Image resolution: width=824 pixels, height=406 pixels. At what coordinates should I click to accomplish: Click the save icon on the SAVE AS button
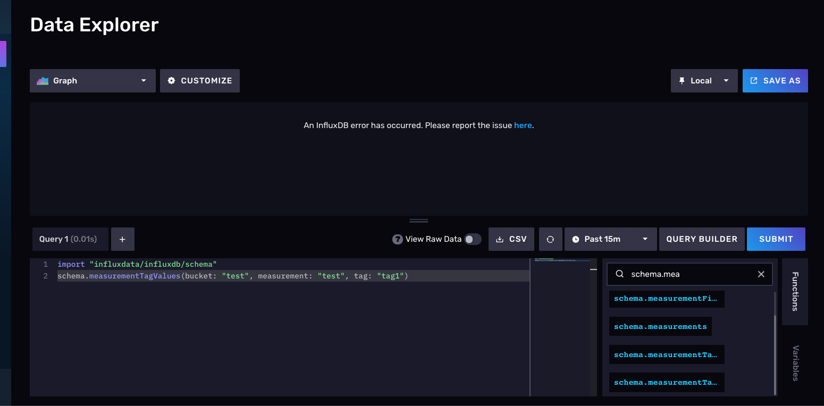[x=753, y=80]
